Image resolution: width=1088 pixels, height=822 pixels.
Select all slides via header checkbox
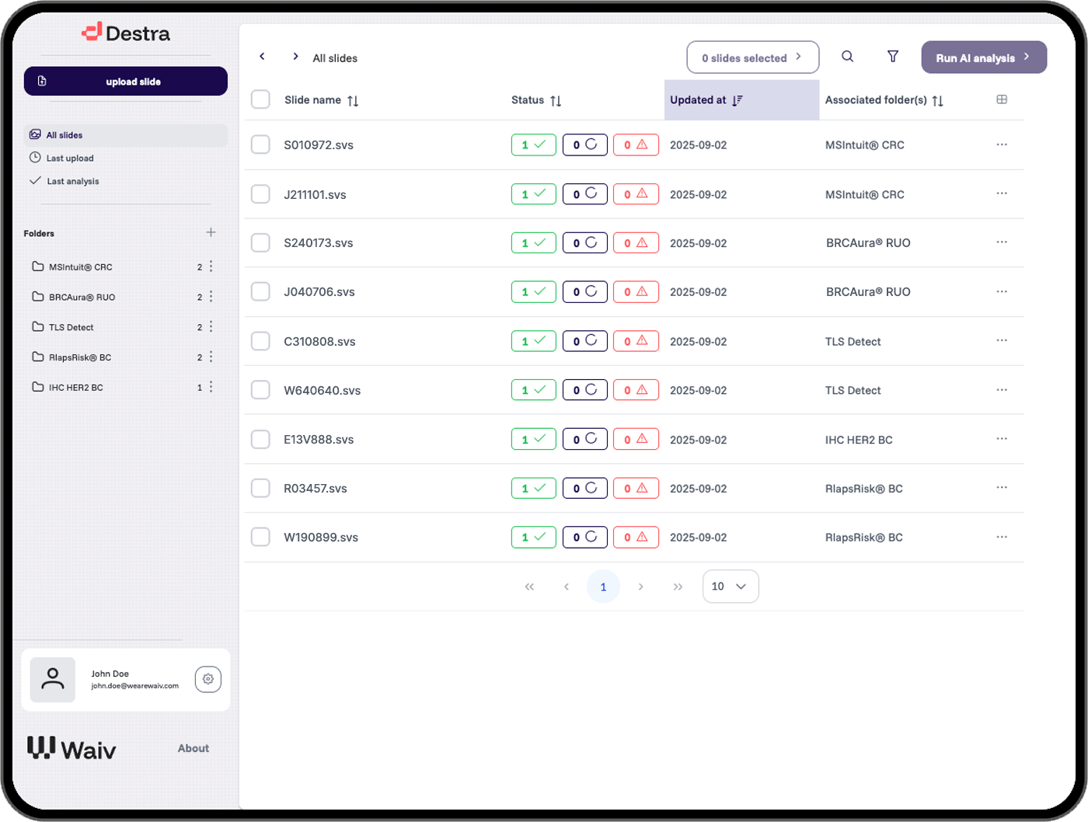coord(260,99)
